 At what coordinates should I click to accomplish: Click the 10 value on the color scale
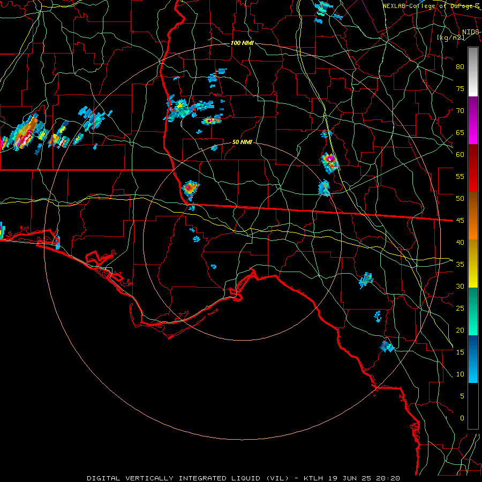click(x=460, y=374)
